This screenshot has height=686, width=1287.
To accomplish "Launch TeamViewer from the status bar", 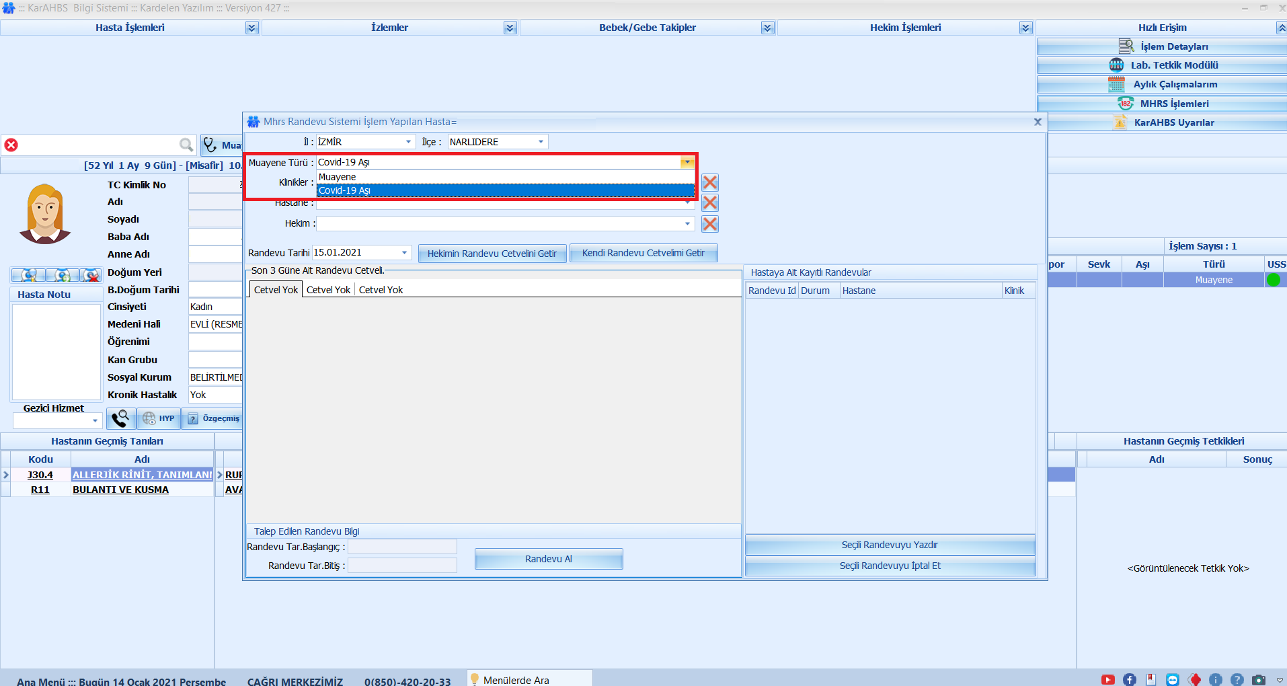I will (1173, 680).
